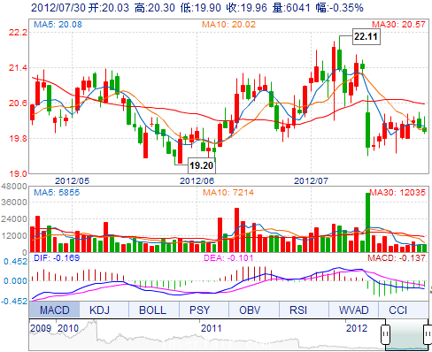Grab the left range slider handle
Screen dimensions: 432x352
click(385, 334)
